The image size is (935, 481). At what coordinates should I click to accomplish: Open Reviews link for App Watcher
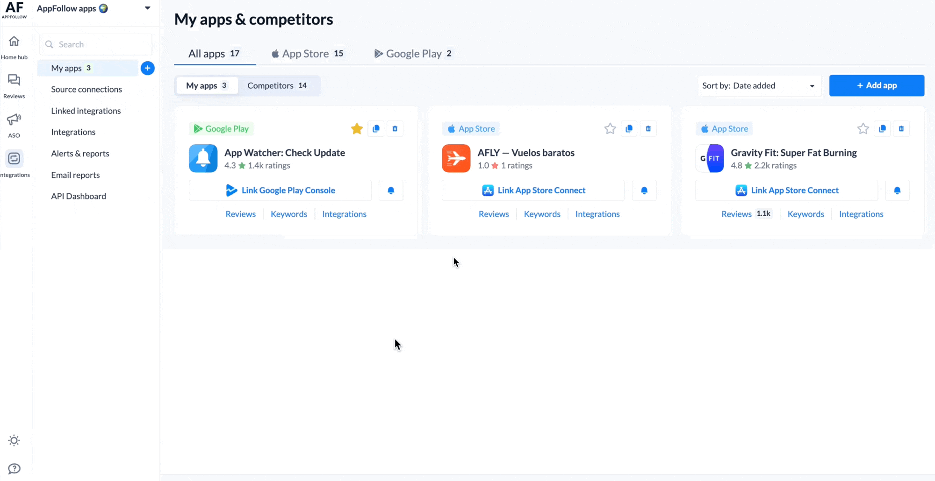coord(240,214)
